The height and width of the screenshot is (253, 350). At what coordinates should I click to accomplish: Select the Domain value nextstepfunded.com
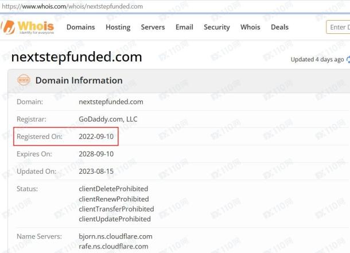(x=111, y=102)
